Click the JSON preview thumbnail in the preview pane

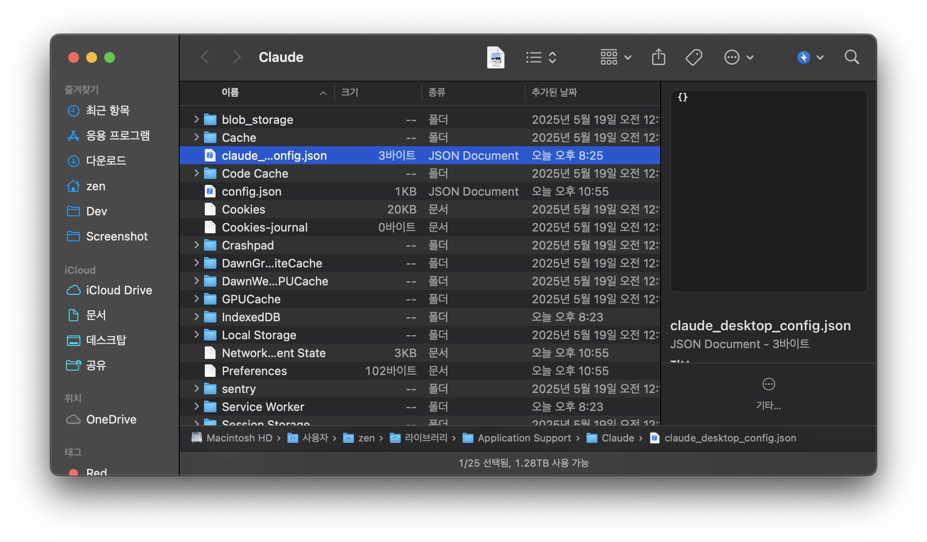coord(768,191)
